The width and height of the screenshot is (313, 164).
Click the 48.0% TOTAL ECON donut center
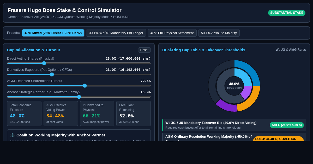coord(234,86)
